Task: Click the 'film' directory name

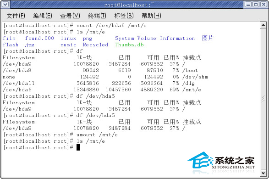Action: [9, 38]
